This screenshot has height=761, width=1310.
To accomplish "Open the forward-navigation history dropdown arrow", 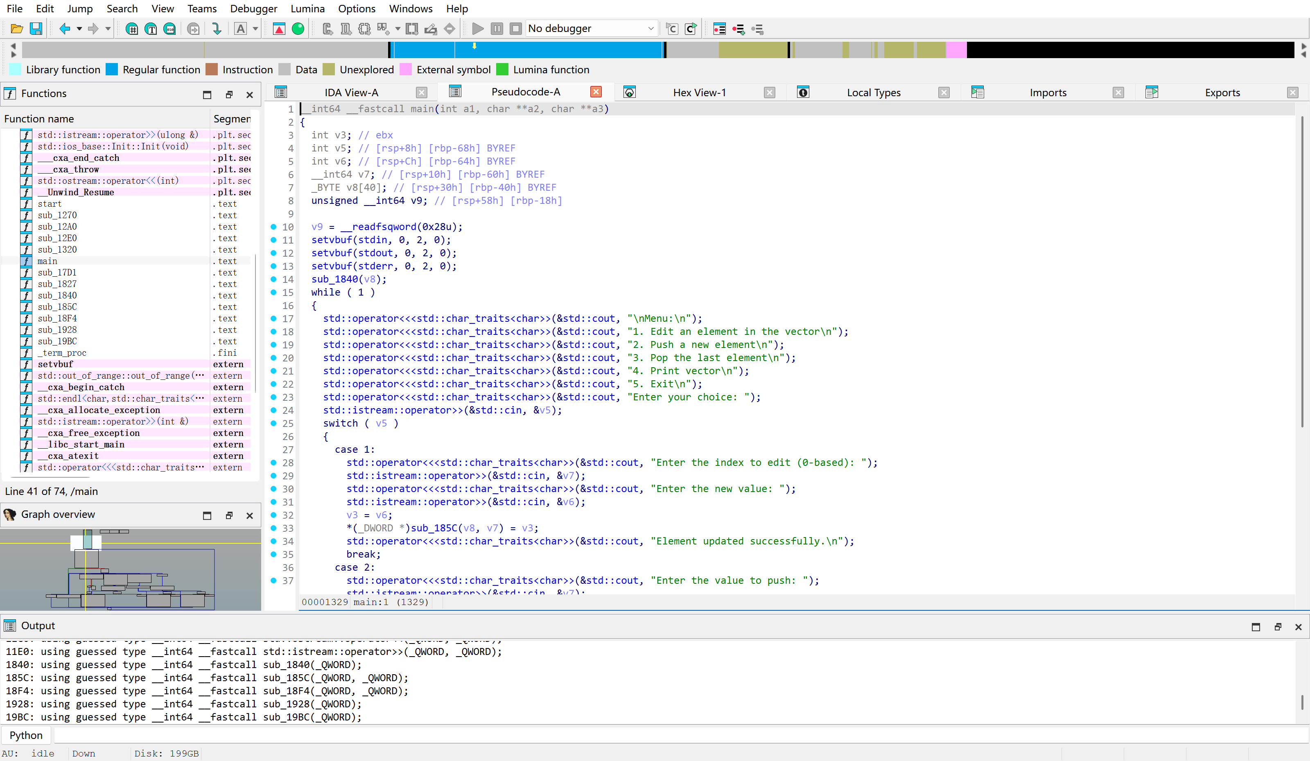I will pyautogui.click(x=108, y=29).
